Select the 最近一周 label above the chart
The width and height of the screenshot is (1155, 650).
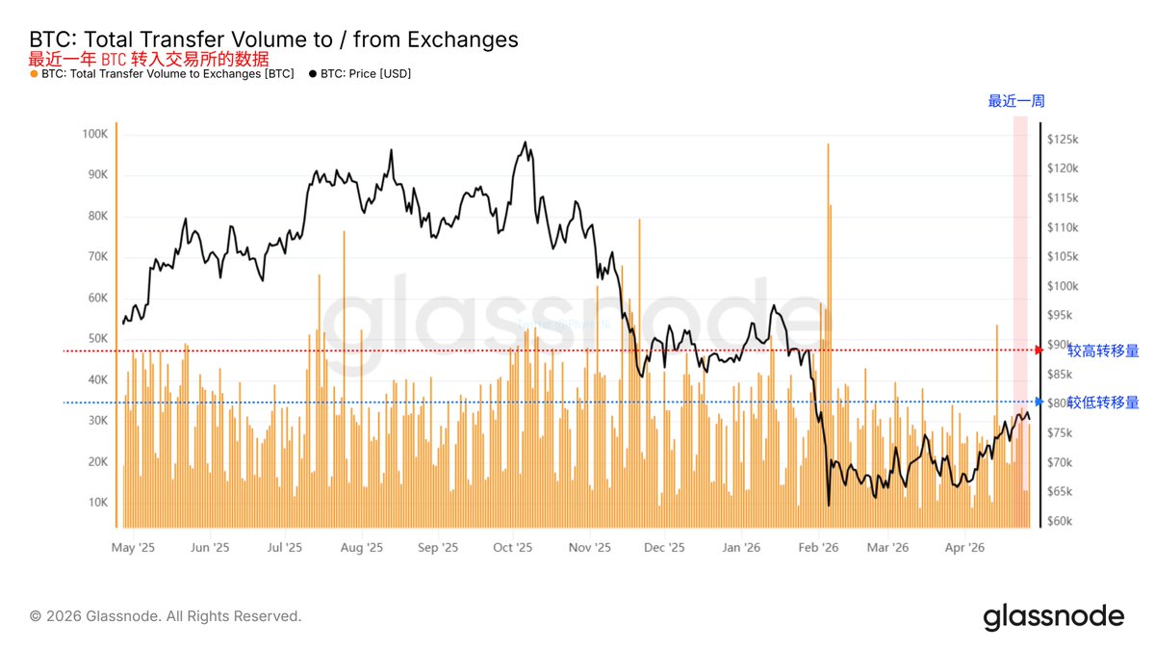click(x=1016, y=101)
